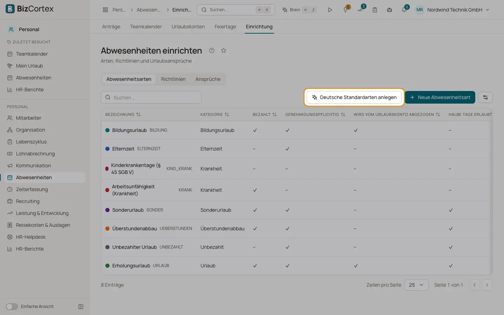The width and height of the screenshot is (504, 315).
Task: Switch to the Anträge tab
Action: tap(111, 27)
